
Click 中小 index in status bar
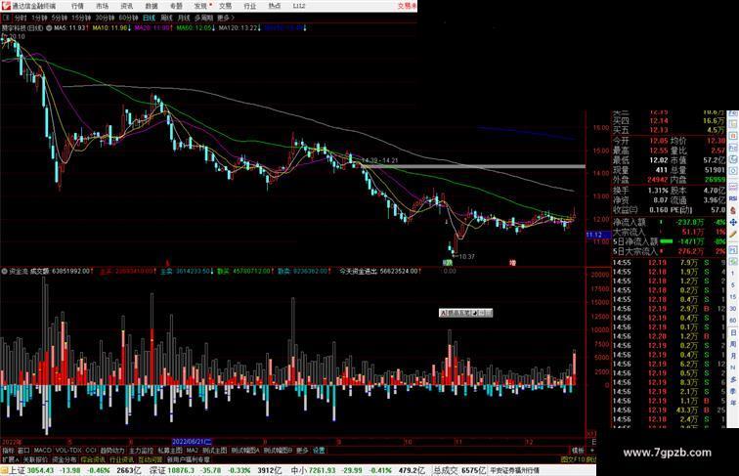299,470
